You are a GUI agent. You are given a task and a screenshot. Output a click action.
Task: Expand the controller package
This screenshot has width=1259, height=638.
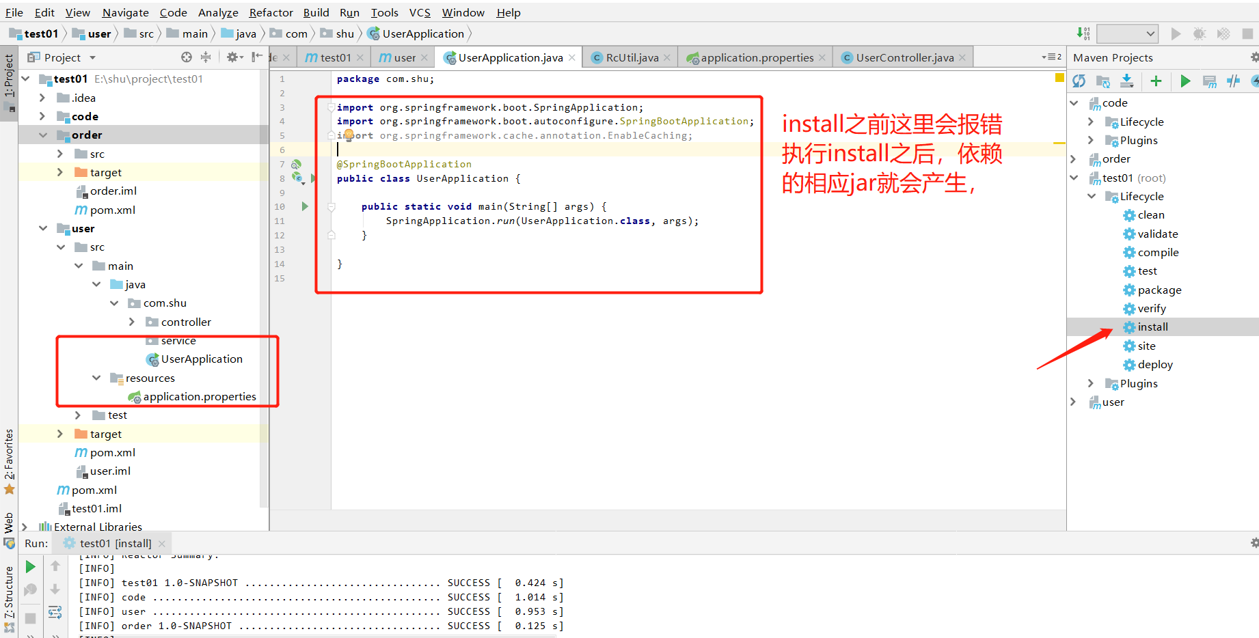point(132,322)
